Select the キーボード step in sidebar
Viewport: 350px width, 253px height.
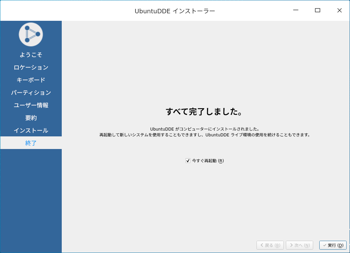click(x=31, y=80)
